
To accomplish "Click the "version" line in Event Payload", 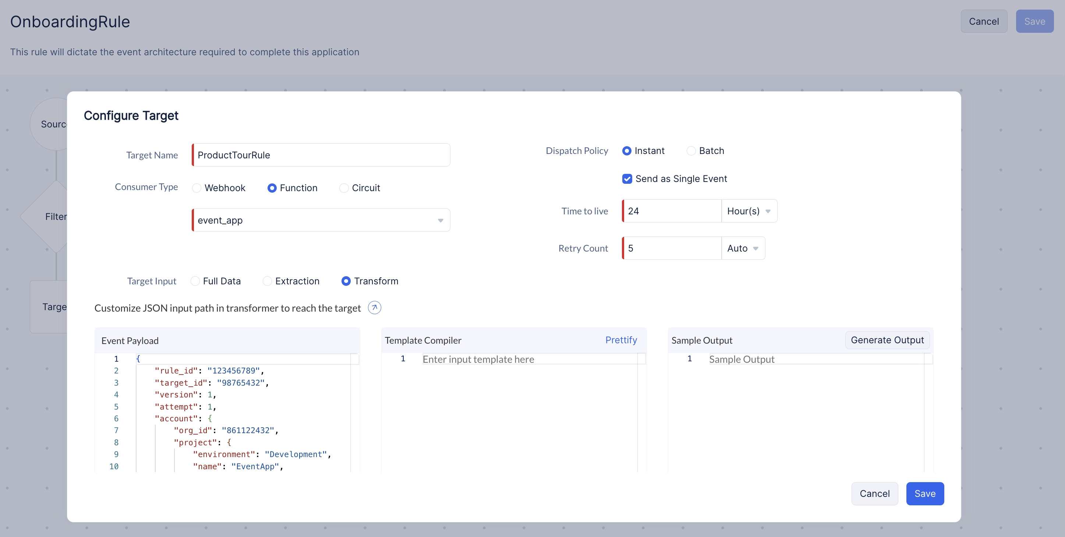I will point(185,395).
